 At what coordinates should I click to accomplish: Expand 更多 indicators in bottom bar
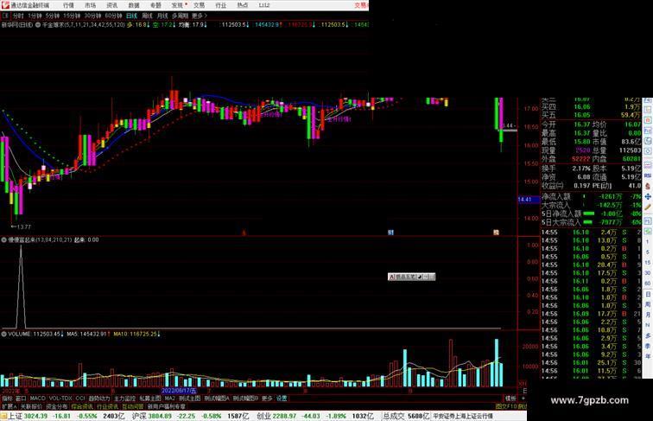(x=267, y=399)
